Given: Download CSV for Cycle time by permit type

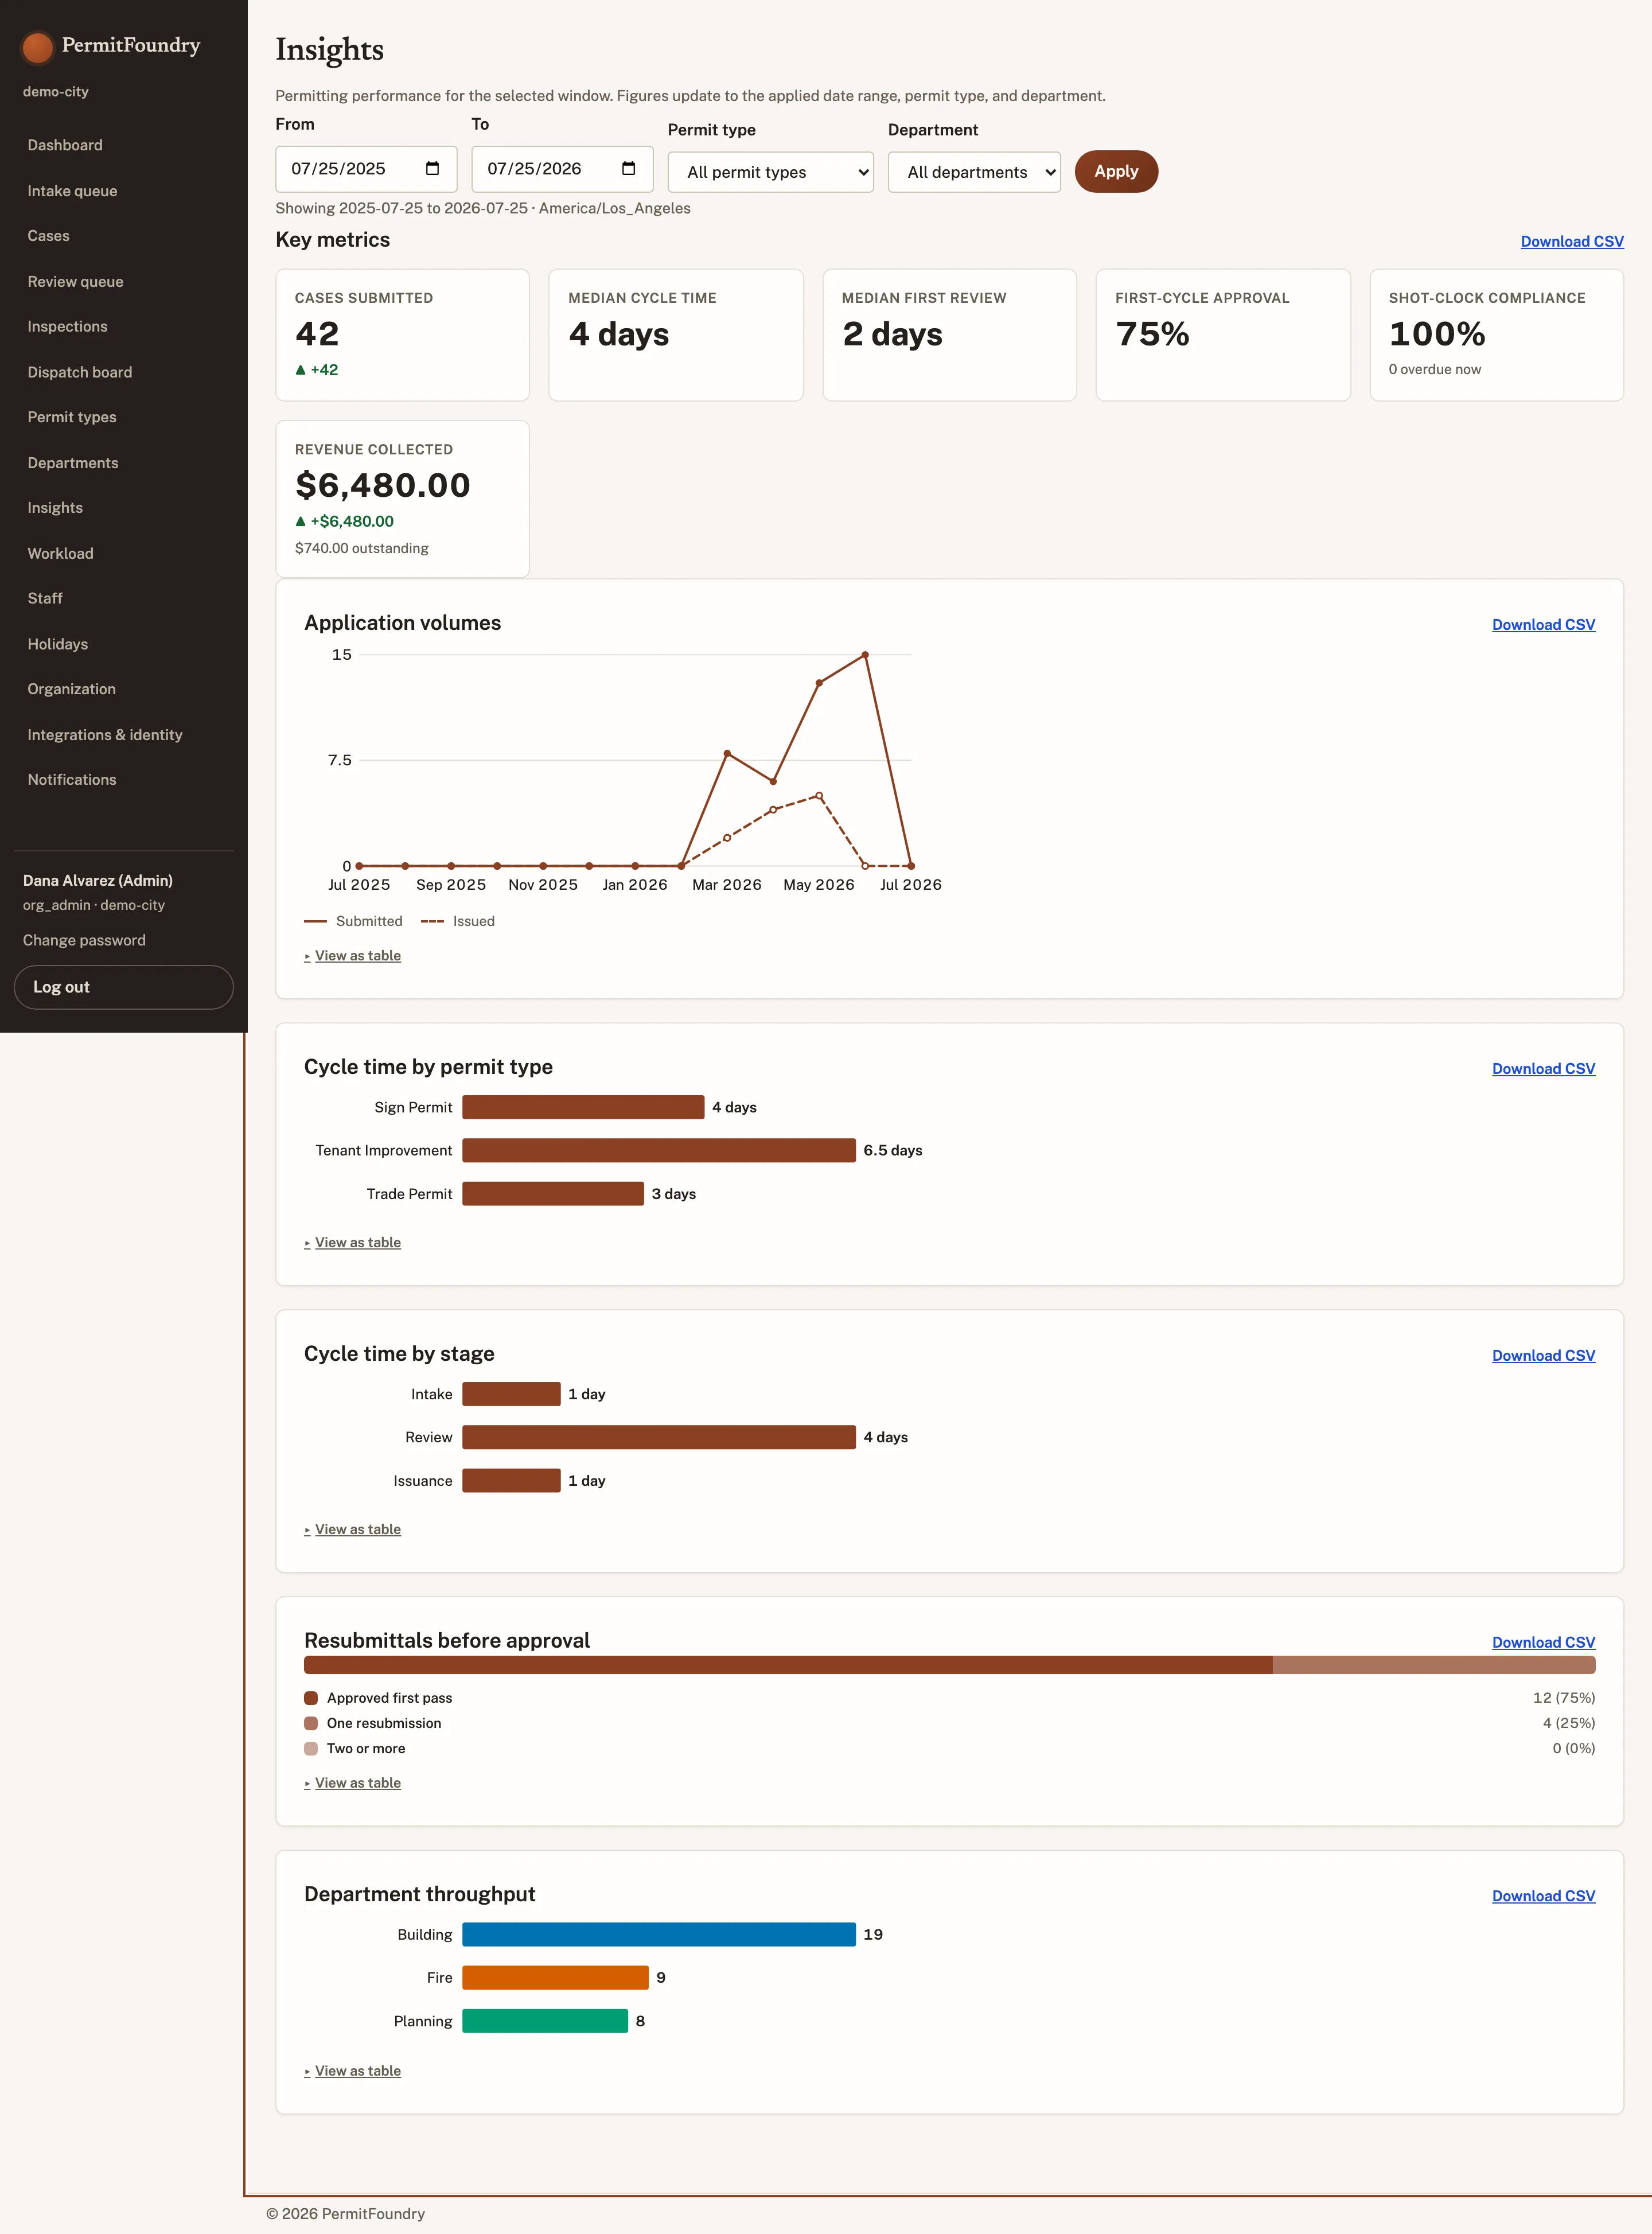Looking at the screenshot, I should (x=1543, y=1068).
